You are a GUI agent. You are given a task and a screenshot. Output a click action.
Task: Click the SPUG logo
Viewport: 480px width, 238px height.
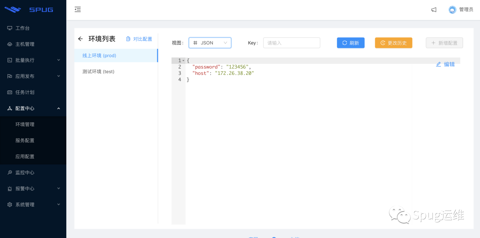click(x=29, y=10)
